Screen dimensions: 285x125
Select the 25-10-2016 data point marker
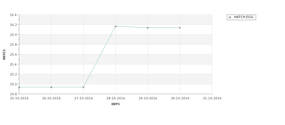[19, 87]
